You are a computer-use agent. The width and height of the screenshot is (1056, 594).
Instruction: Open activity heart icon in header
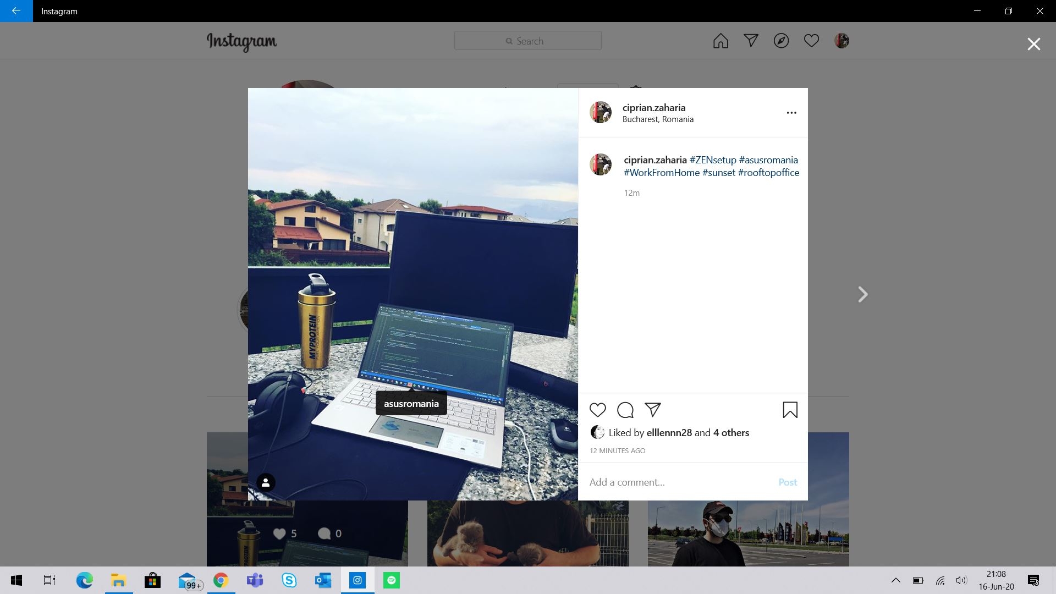tap(811, 41)
